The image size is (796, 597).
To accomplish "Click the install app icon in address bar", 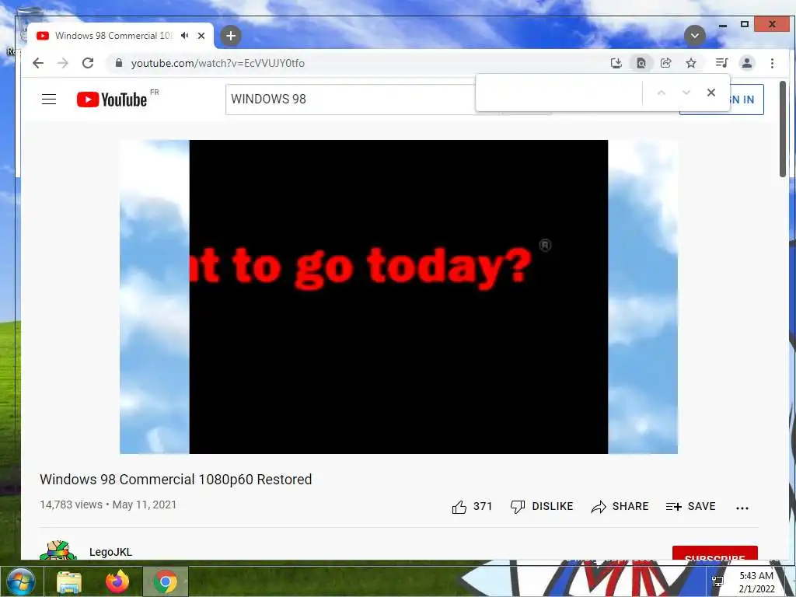I will tap(616, 63).
